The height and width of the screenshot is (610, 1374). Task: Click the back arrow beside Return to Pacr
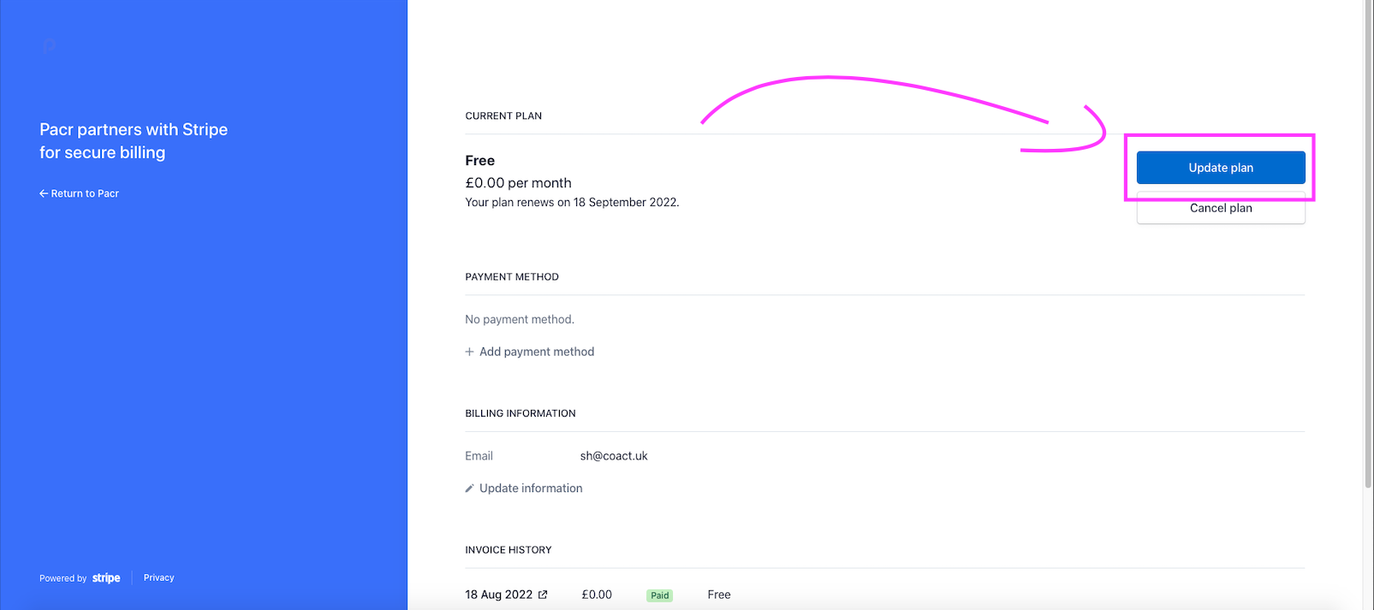coord(44,193)
